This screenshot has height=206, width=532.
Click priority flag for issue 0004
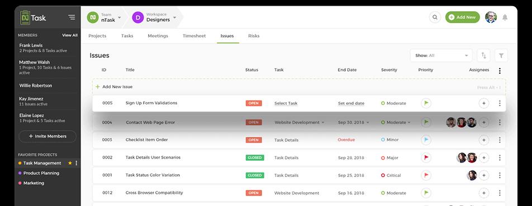(x=426, y=122)
